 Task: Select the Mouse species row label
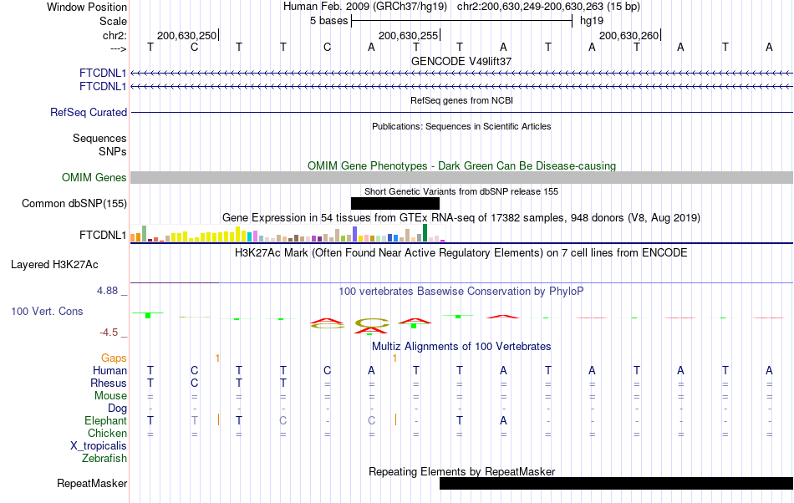pyautogui.click(x=110, y=396)
